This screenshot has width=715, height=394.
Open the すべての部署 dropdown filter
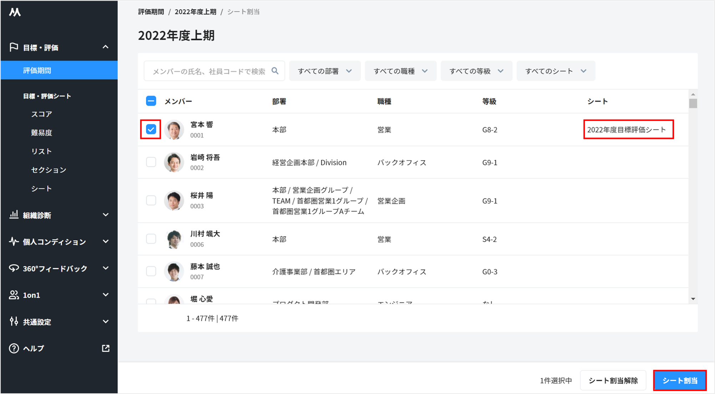click(325, 71)
